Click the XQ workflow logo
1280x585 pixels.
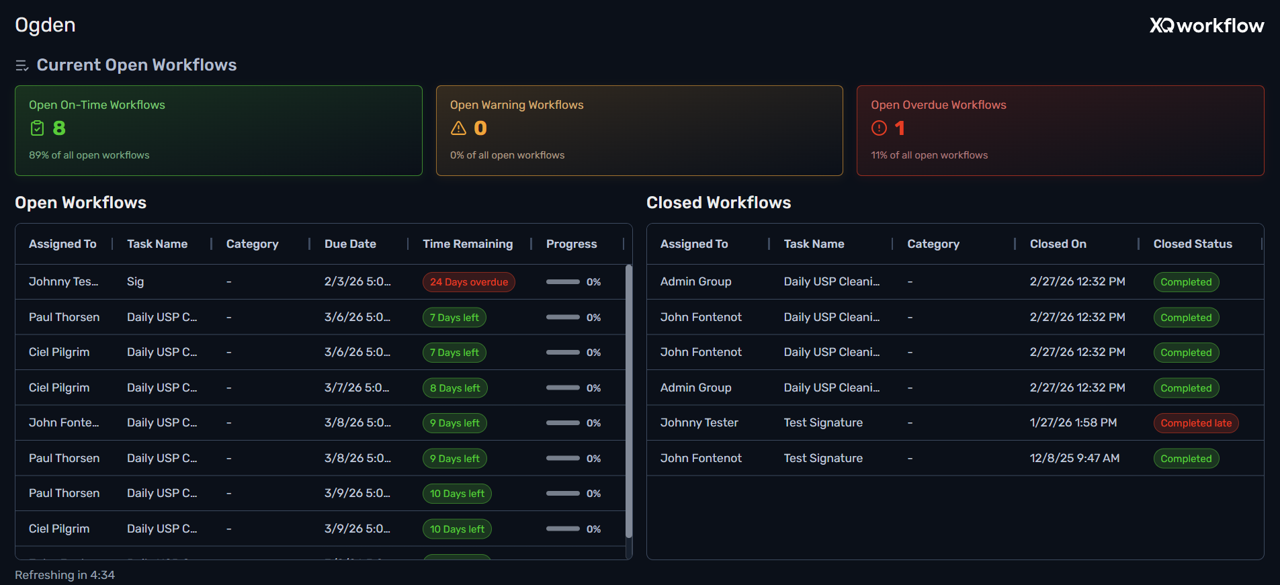point(1207,26)
